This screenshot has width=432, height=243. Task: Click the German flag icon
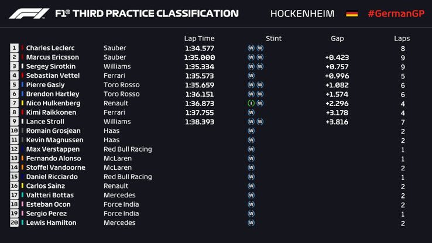[x=352, y=13]
